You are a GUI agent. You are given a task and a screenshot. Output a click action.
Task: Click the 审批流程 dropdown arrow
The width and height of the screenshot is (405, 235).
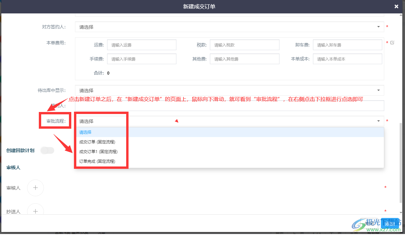(x=379, y=121)
